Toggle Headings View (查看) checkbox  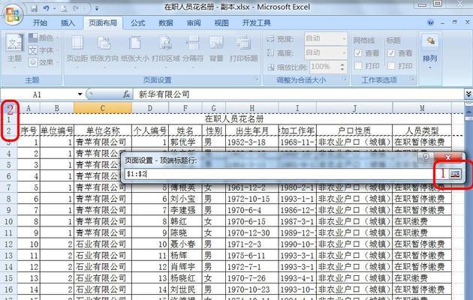click(391, 53)
